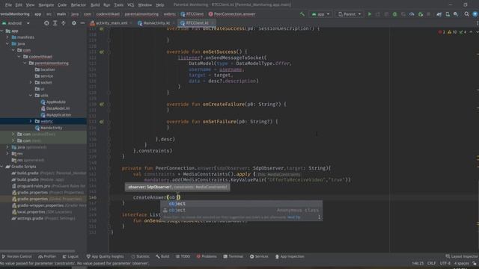Open the Layout Inspector tool window
This screenshot has width=479, height=269.
[462, 256]
